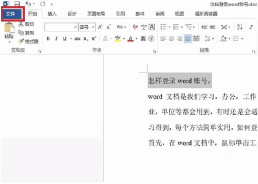Toggle Underline formatting

64,39
